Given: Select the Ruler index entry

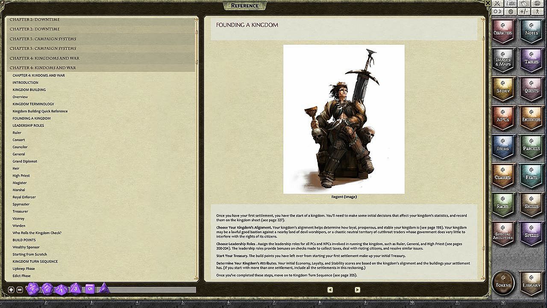Looking at the screenshot, I should pyautogui.click(x=17, y=133).
